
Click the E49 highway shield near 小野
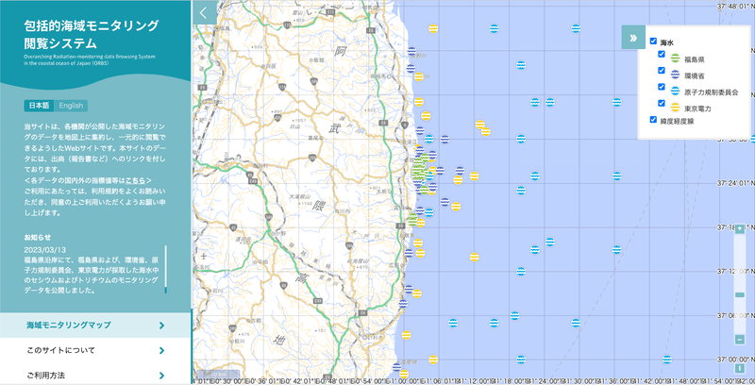(253, 181)
